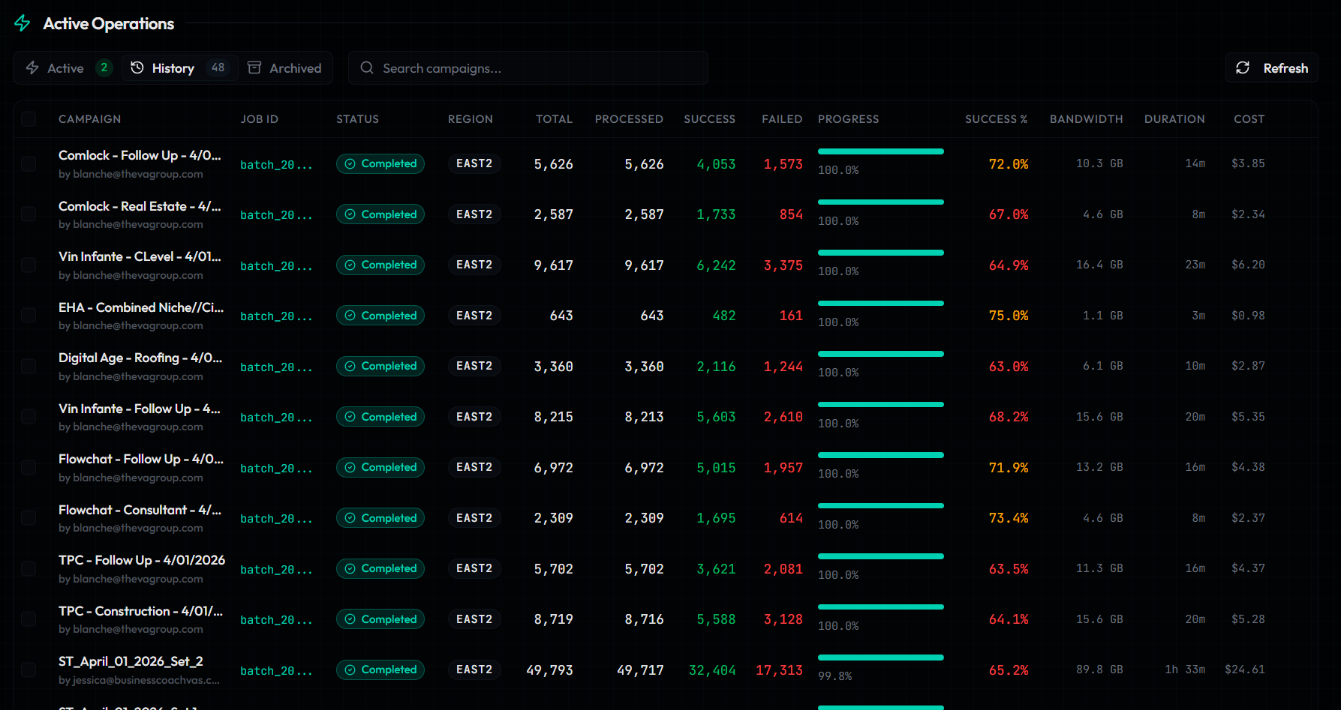Select the history clock icon
Viewport: 1341px width, 710px height.
(137, 67)
